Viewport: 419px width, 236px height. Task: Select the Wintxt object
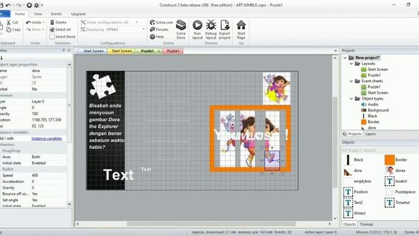[354, 213]
